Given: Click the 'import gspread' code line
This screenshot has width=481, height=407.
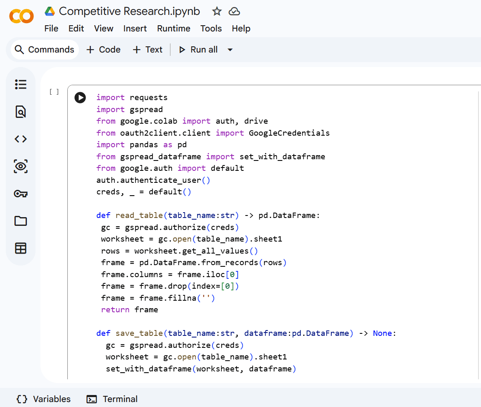Looking at the screenshot, I should pos(129,110).
